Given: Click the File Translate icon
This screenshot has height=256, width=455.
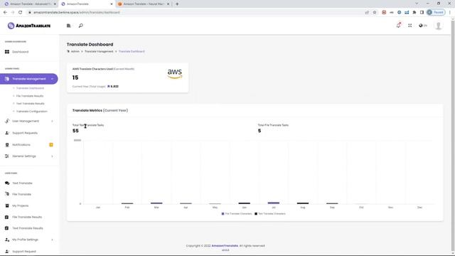Looking at the screenshot, I should (7, 194).
